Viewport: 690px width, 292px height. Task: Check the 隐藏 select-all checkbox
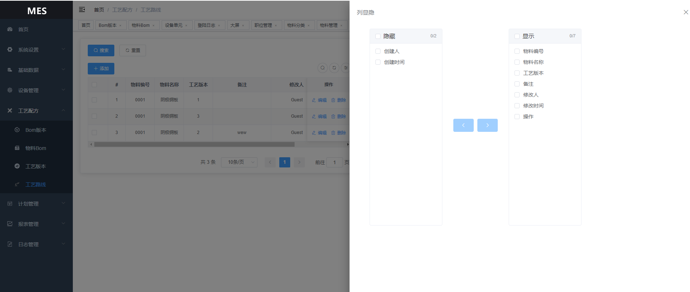tap(378, 36)
